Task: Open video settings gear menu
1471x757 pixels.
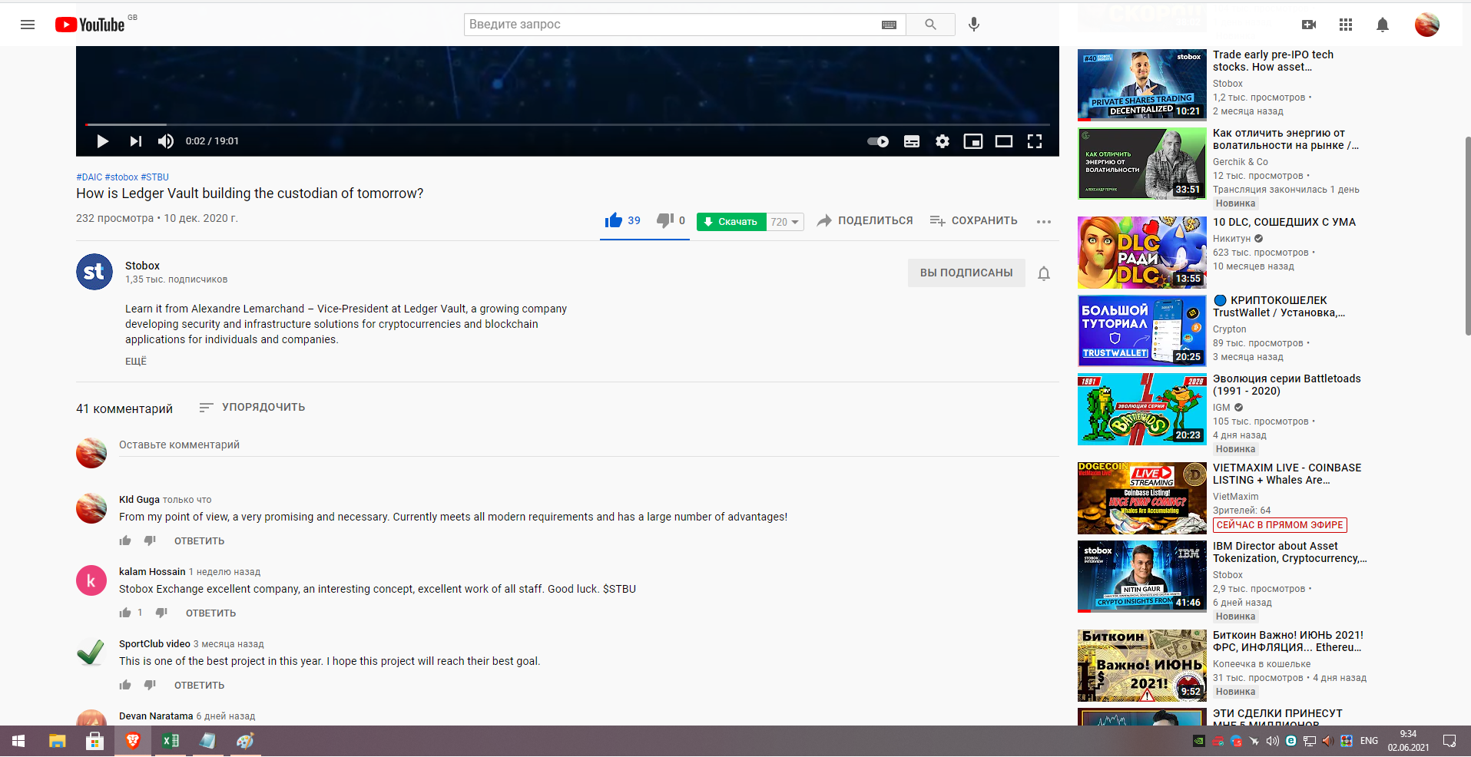Action: pyautogui.click(x=943, y=141)
